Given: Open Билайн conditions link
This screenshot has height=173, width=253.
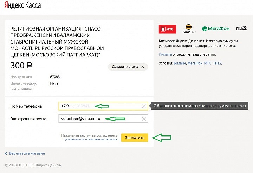Looking at the screenshot, I should [180, 63].
